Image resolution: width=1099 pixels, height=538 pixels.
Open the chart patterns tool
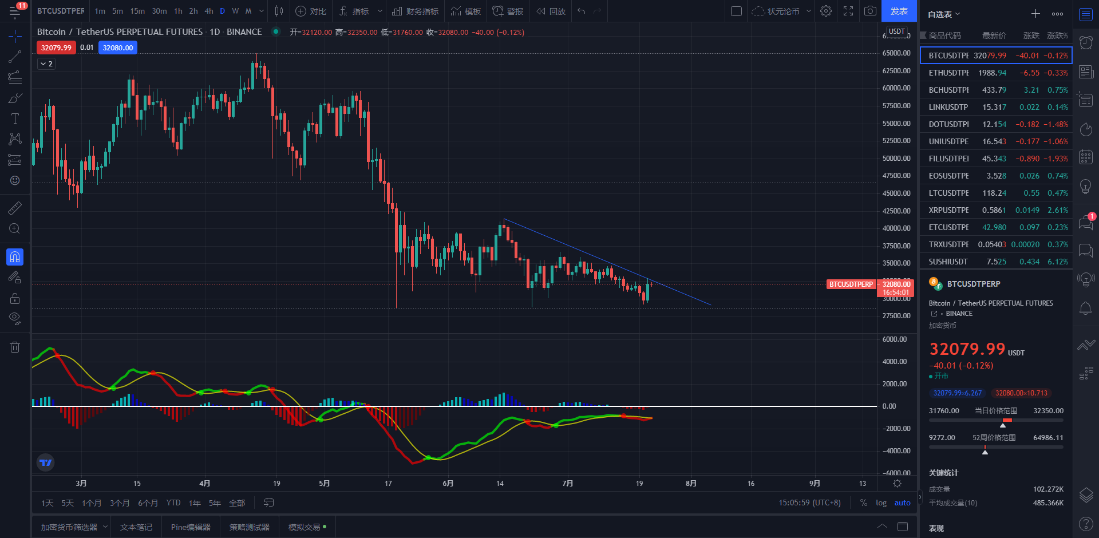(15, 139)
